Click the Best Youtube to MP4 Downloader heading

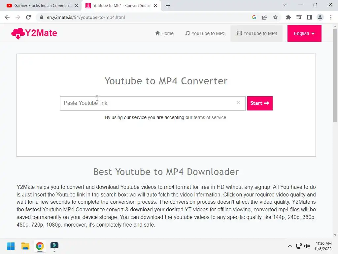click(x=166, y=172)
